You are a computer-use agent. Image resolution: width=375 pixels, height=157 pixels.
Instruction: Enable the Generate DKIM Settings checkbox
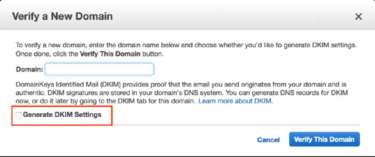click(x=19, y=115)
